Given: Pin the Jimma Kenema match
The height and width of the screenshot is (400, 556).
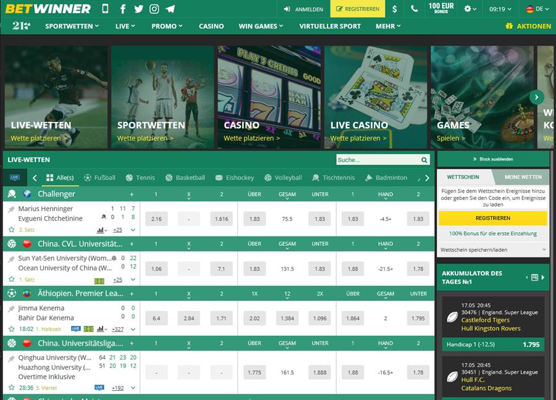Looking at the screenshot, I should point(11,309).
